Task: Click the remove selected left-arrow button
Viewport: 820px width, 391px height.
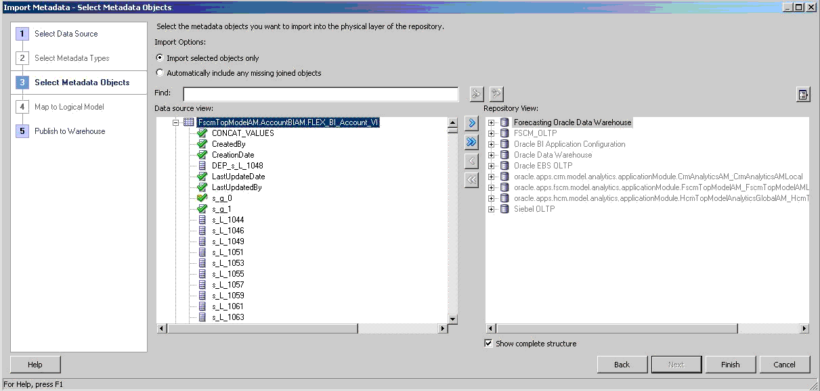Action: [x=472, y=161]
